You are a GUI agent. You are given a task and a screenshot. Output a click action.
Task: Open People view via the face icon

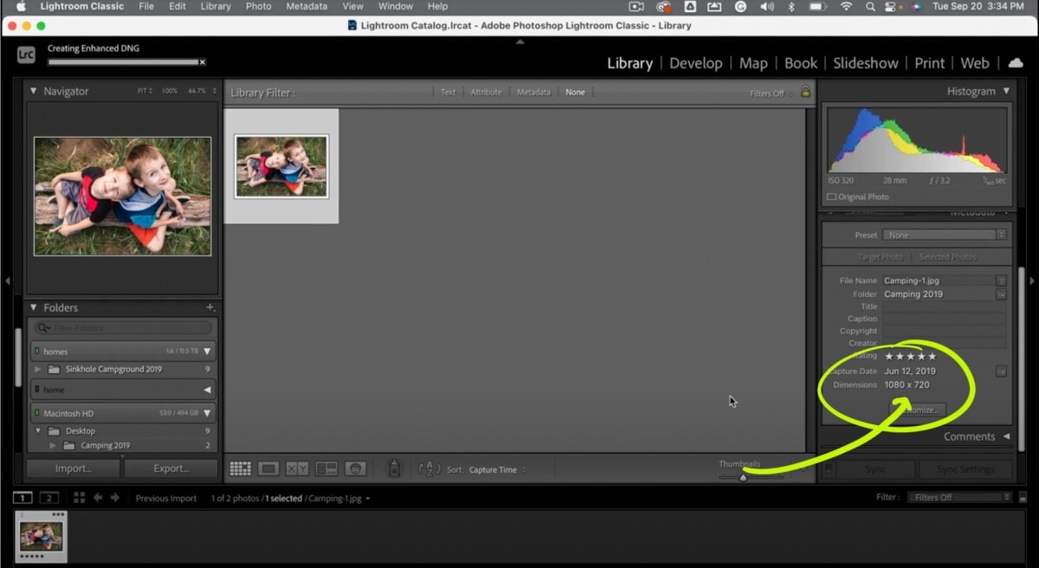coord(355,468)
